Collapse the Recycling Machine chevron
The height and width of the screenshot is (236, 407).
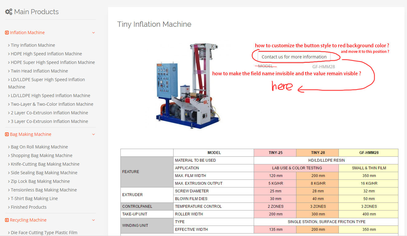(93, 220)
